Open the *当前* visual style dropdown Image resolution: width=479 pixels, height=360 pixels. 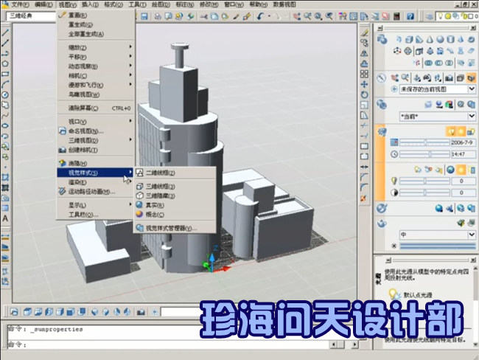(472, 117)
